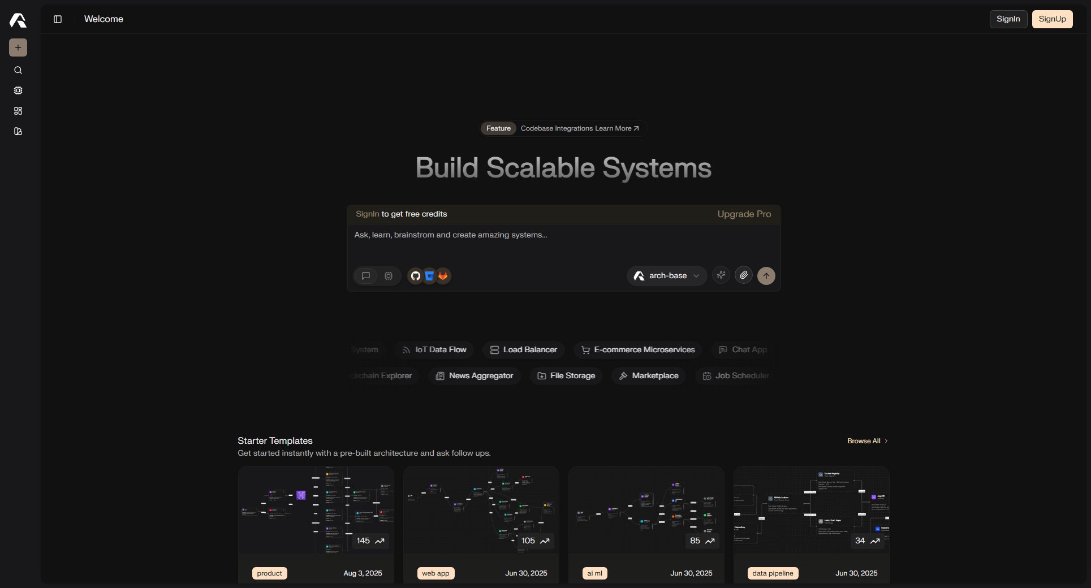The image size is (1091, 588).
Task: Open the arch-base model dropdown
Action: (x=666, y=276)
